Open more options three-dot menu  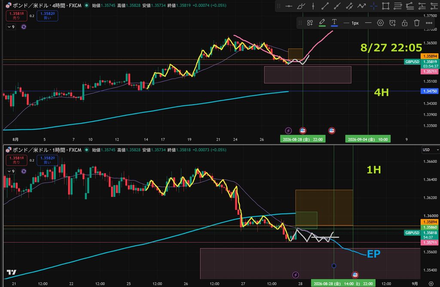429,23
